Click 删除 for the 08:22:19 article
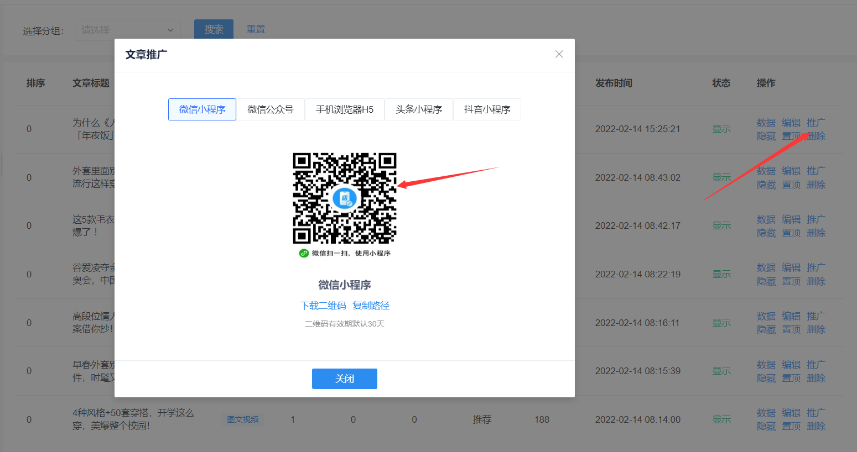This screenshot has width=857, height=452. pos(816,281)
